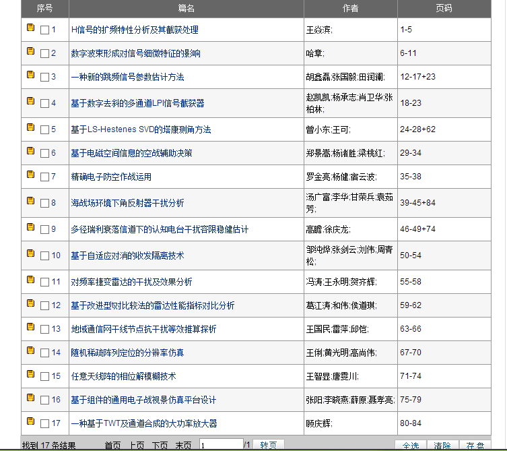
Task: Go to 下页 next page link
Action: tap(160, 446)
